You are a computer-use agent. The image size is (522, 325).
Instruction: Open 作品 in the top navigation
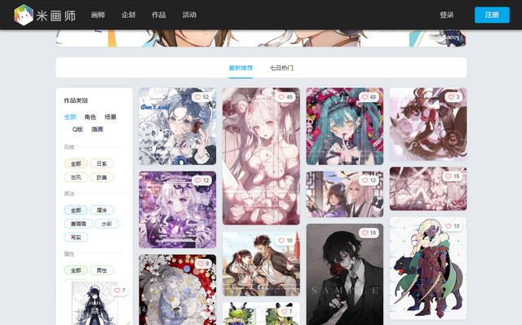pos(158,15)
